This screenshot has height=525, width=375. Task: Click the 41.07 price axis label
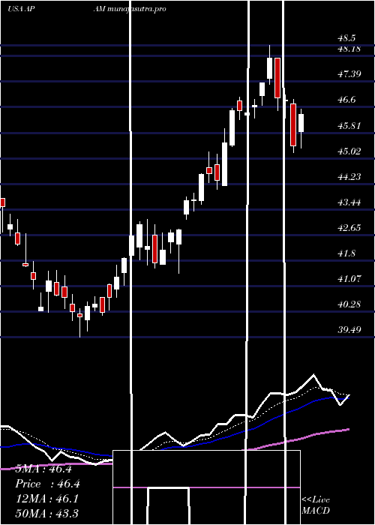[x=349, y=279]
